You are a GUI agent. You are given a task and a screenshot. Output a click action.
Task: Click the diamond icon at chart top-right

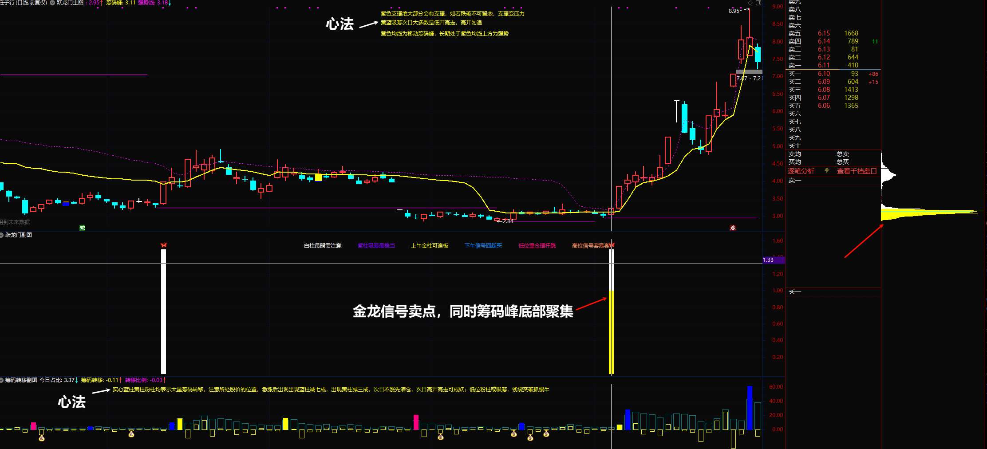tap(750, 3)
